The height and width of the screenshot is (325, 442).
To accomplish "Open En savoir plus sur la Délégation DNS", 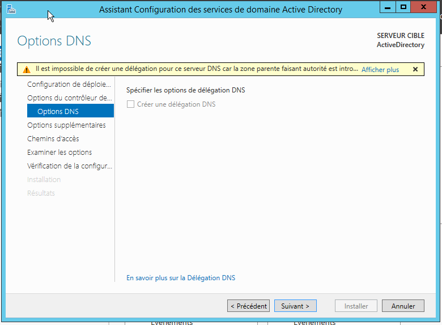I will [x=181, y=277].
